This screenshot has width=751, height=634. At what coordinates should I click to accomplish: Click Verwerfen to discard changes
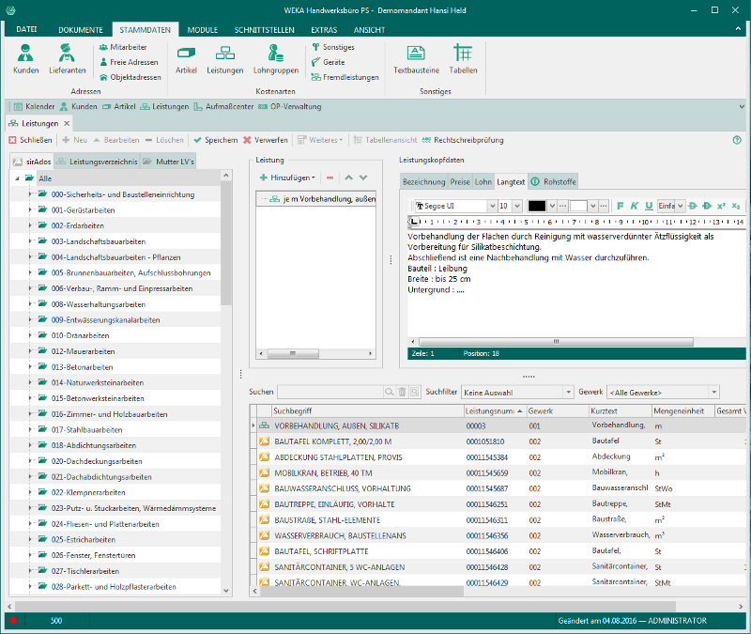266,140
